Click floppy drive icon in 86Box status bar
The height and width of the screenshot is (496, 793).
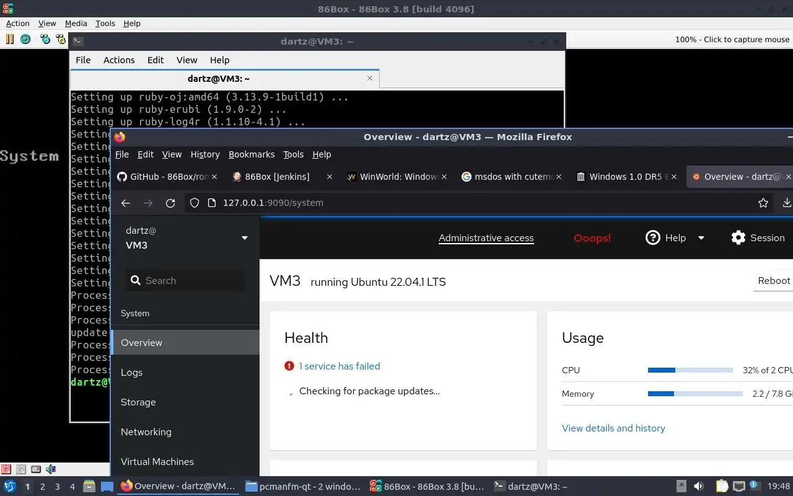[6, 469]
